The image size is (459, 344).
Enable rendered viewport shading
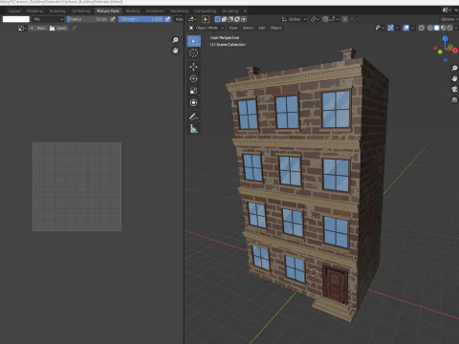coord(449,28)
